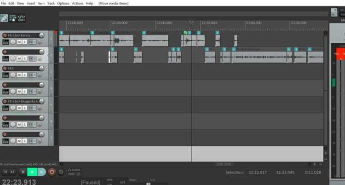Arm recording on unnamed track below FE3

coord(5,85)
